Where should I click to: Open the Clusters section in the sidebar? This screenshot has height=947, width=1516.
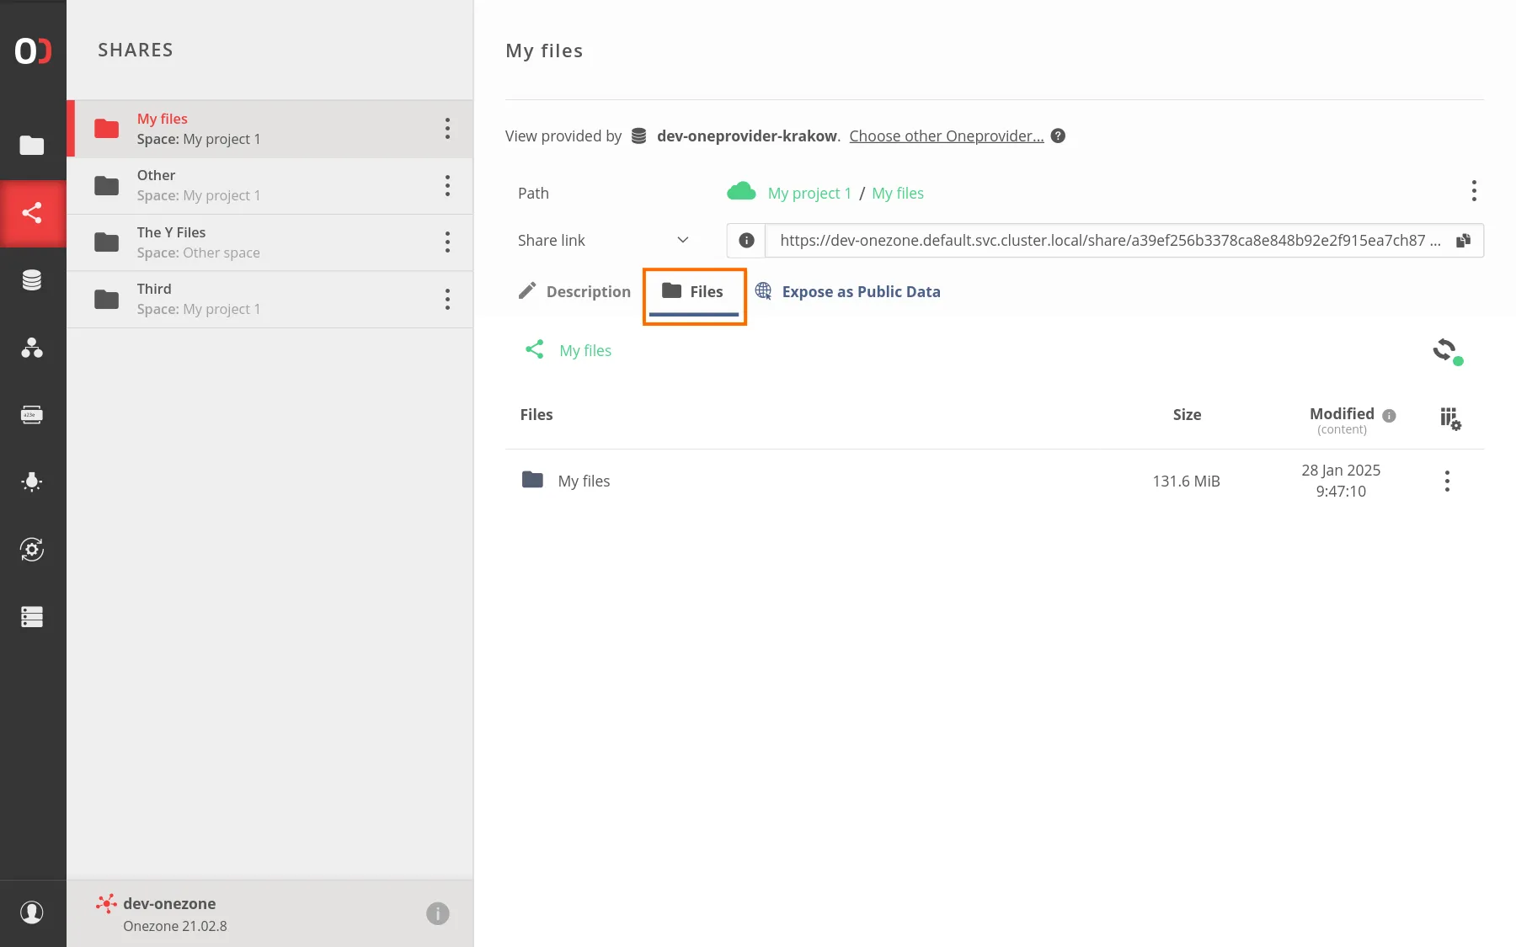[x=32, y=550]
